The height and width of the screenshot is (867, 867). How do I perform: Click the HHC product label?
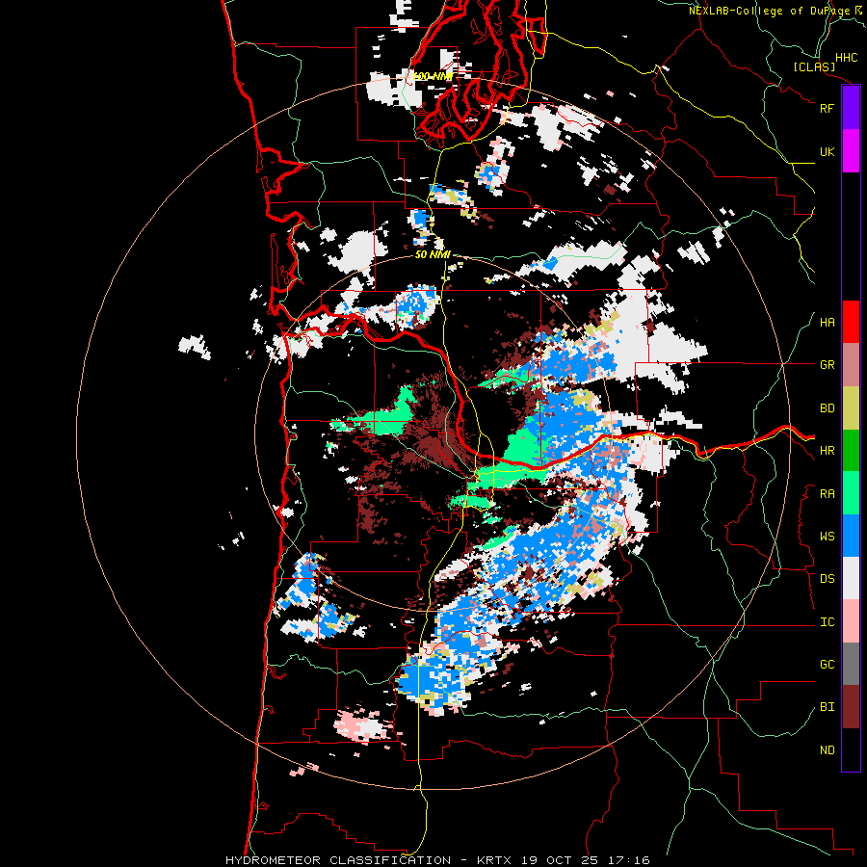point(846,58)
